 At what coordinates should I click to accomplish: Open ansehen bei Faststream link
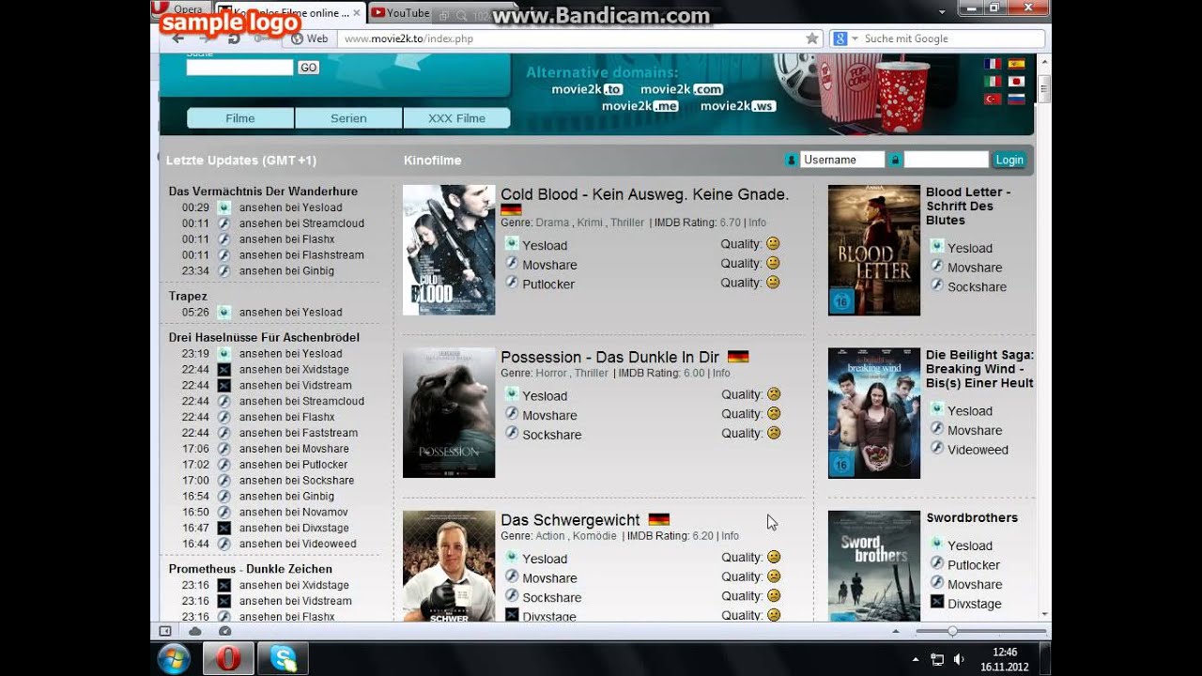(x=299, y=433)
